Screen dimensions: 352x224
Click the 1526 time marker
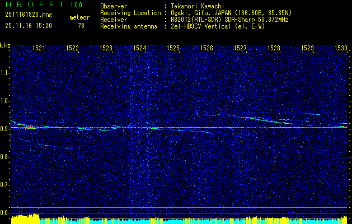206,48
